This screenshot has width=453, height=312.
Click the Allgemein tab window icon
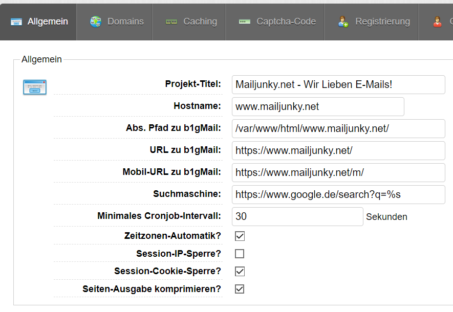tap(16, 22)
